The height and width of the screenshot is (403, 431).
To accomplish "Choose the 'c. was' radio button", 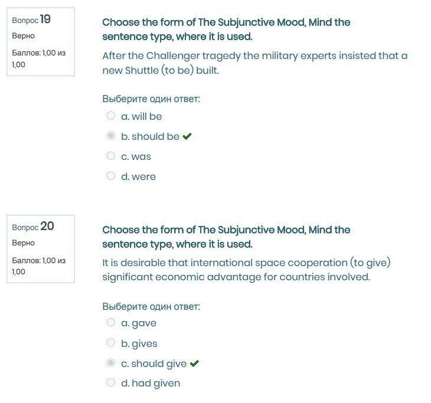I will pos(110,156).
